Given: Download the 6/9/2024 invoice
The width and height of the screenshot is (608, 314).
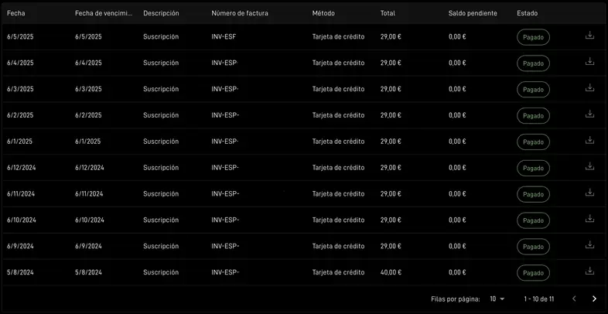Looking at the screenshot, I should [x=589, y=244].
